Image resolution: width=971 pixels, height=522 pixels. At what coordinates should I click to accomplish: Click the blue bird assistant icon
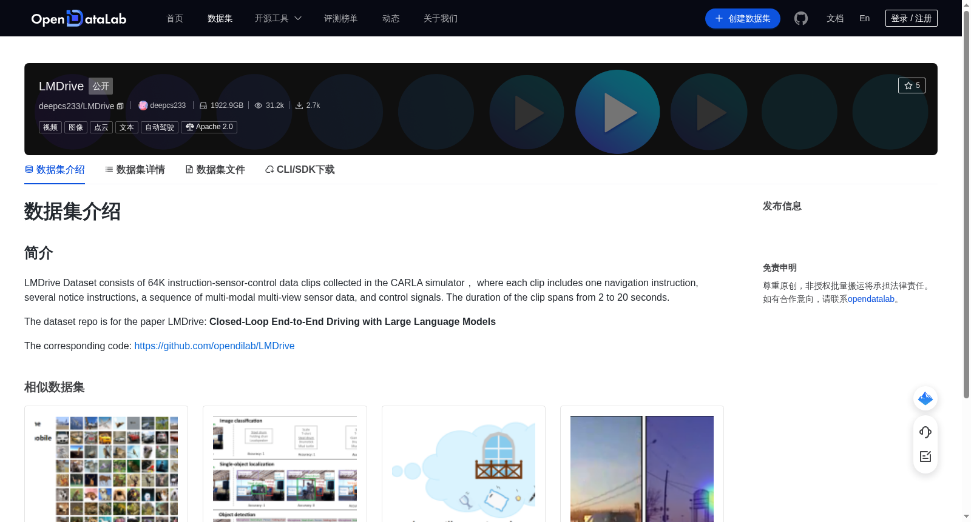tap(925, 398)
